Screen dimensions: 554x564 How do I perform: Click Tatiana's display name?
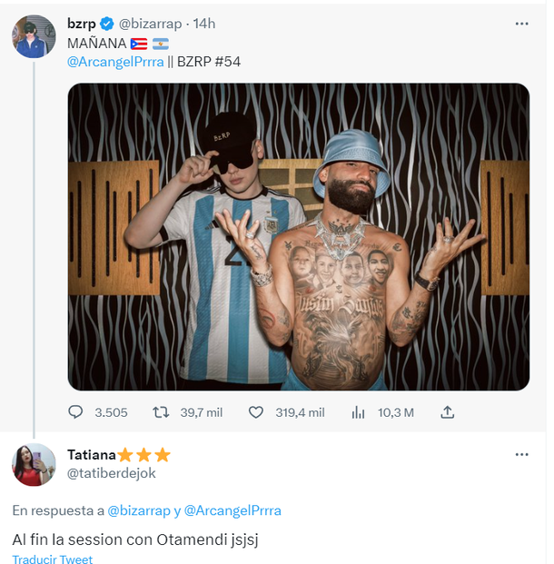pos(92,455)
